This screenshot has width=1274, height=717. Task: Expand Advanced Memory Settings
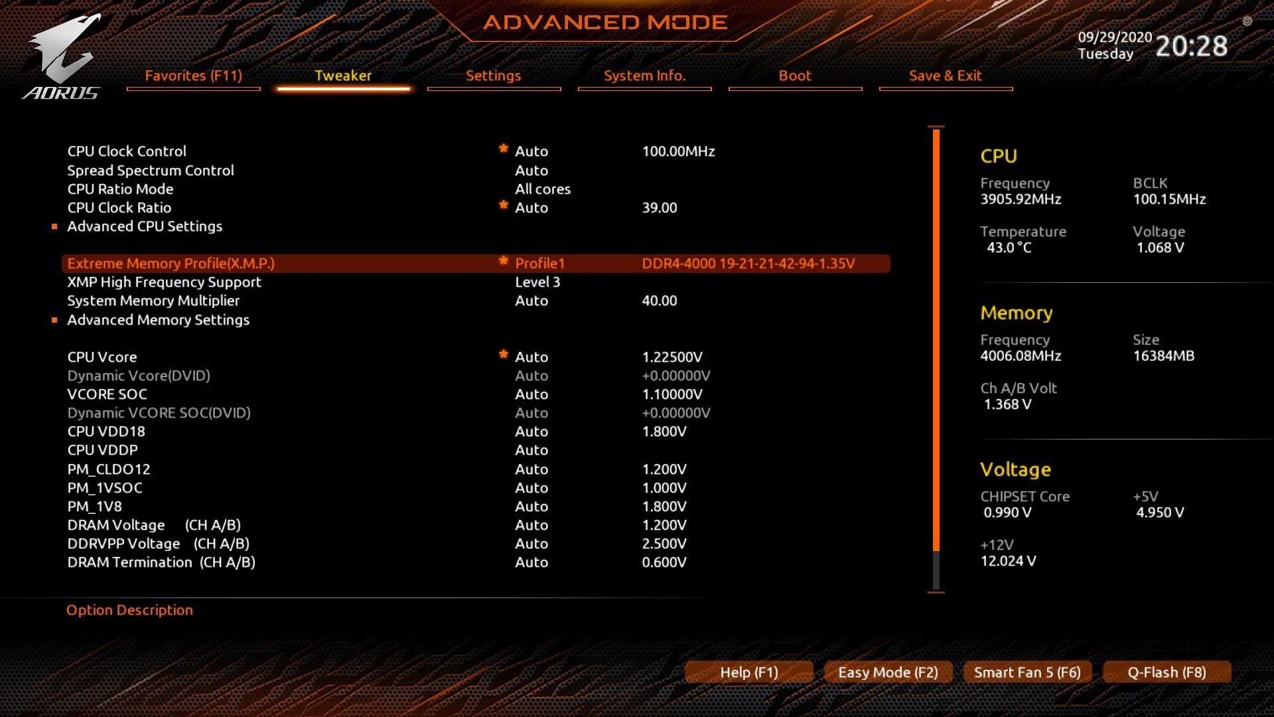[157, 319]
